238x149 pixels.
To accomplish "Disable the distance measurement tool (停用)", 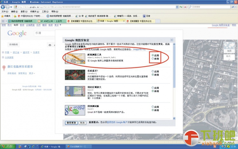I will point(153,59).
